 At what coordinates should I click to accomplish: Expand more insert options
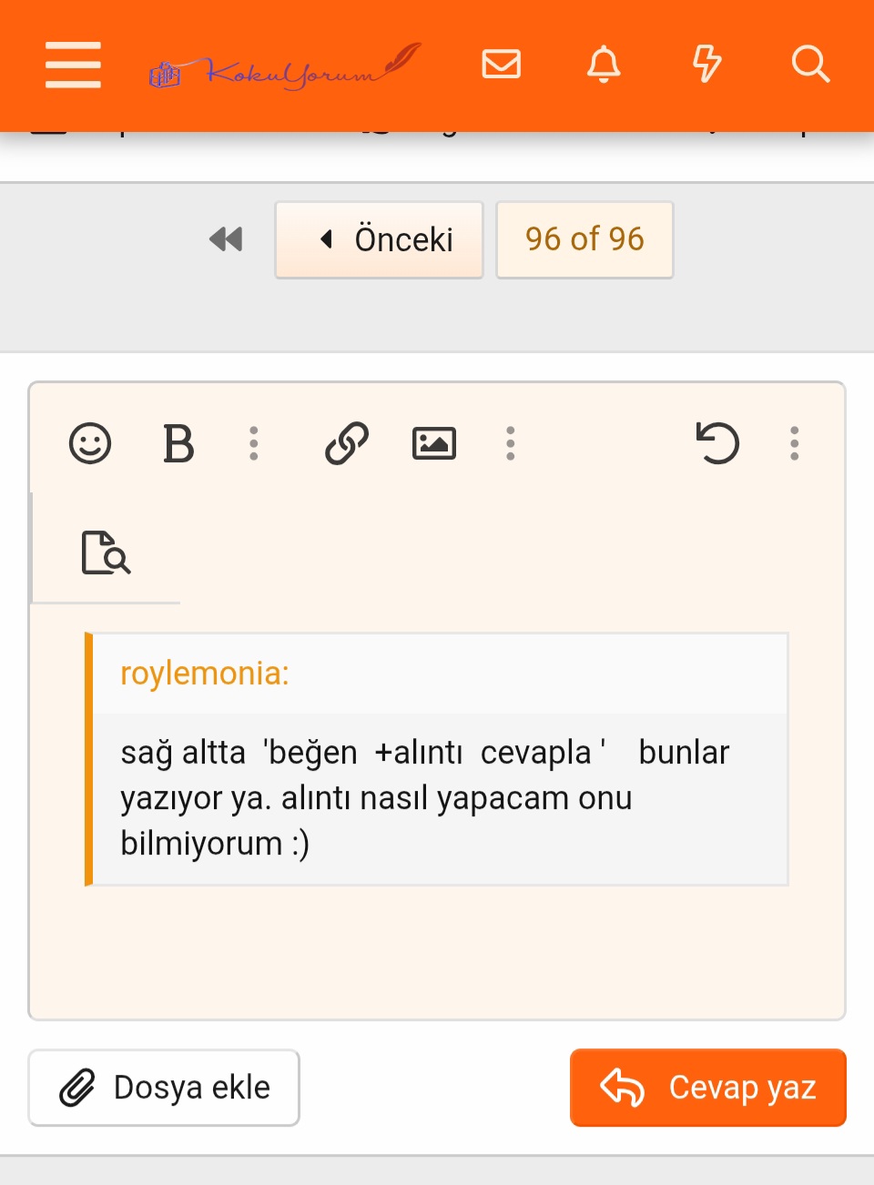511,444
